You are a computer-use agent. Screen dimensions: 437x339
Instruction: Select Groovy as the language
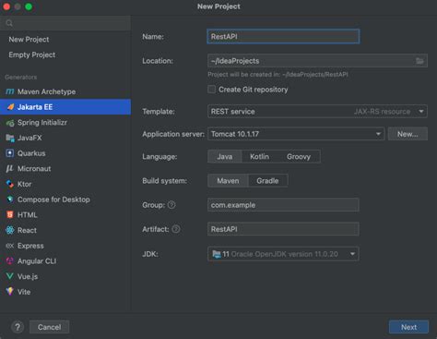click(x=299, y=156)
